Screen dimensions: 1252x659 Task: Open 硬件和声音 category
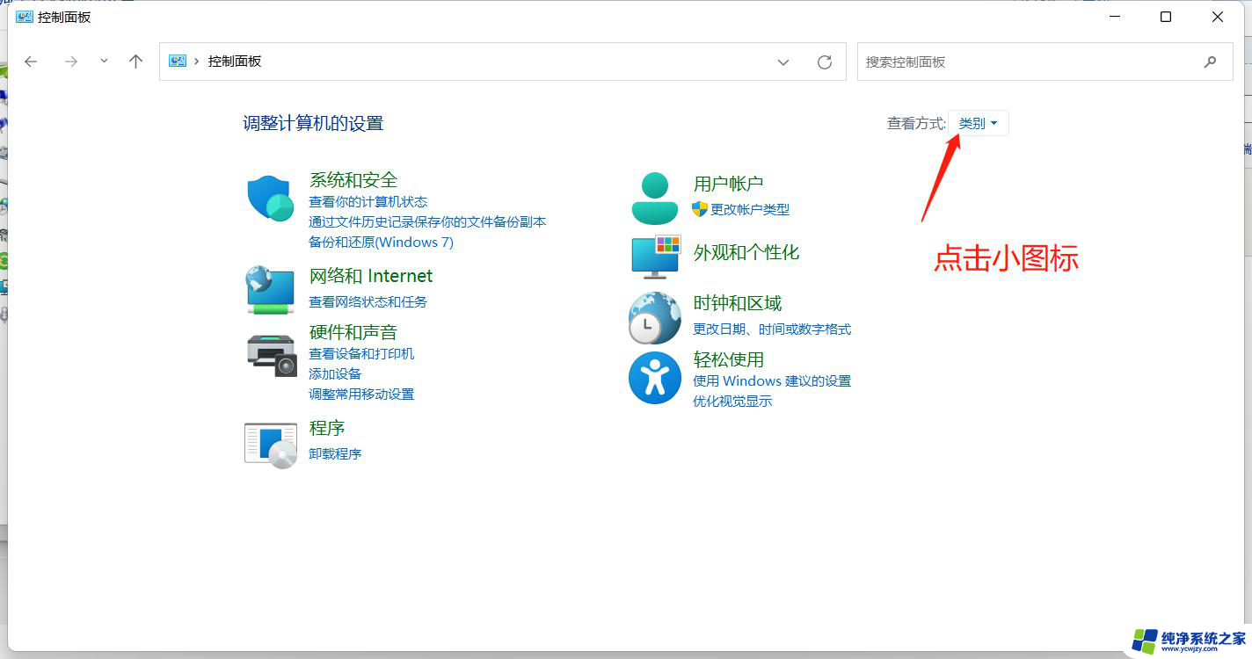pos(353,332)
